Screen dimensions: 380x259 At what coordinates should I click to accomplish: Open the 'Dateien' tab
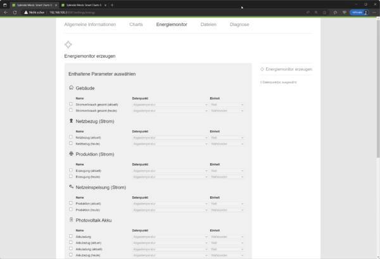click(208, 25)
